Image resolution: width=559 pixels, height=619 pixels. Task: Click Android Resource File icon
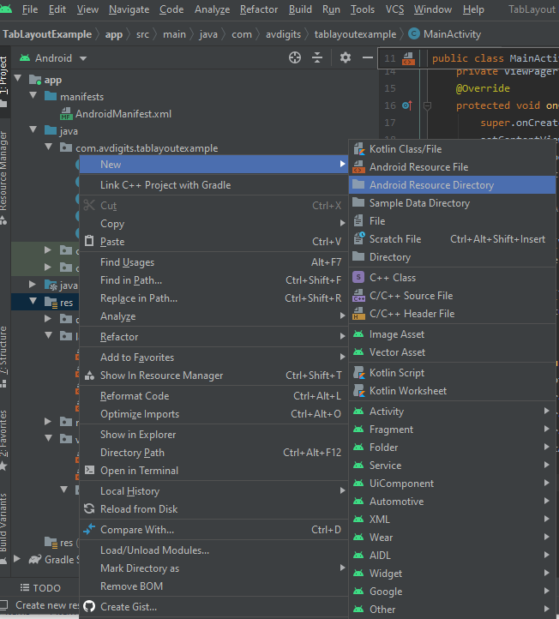(x=359, y=167)
